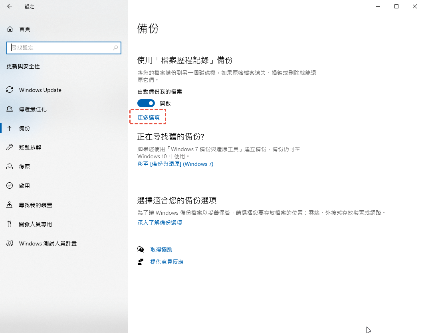Click the 尋找設定 search field
Screen dimensions: 424x333
60,48
